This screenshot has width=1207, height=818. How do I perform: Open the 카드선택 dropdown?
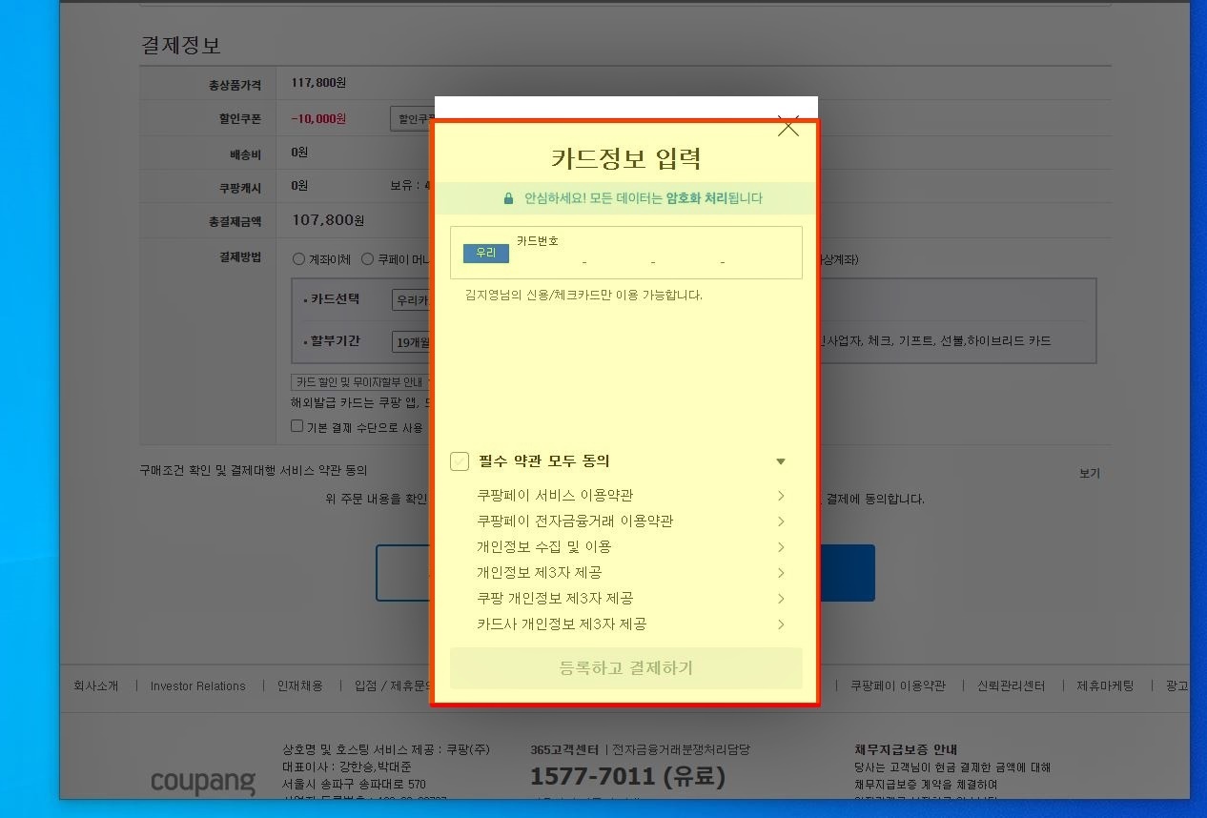pos(412,299)
